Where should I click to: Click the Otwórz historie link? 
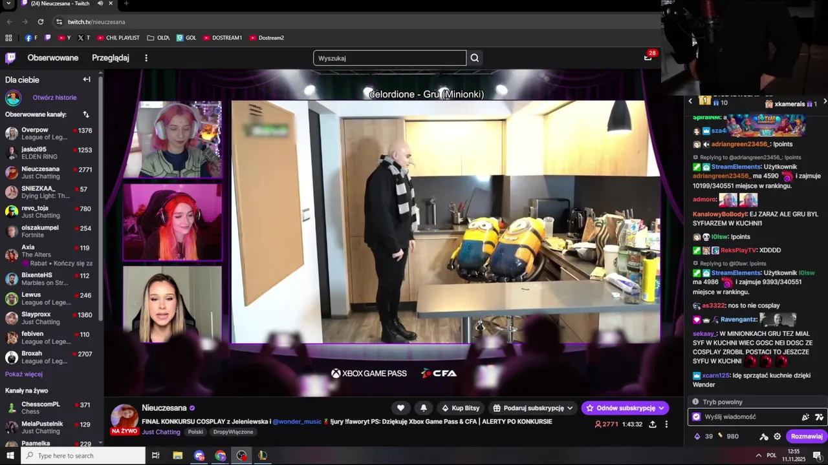click(54, 98)
